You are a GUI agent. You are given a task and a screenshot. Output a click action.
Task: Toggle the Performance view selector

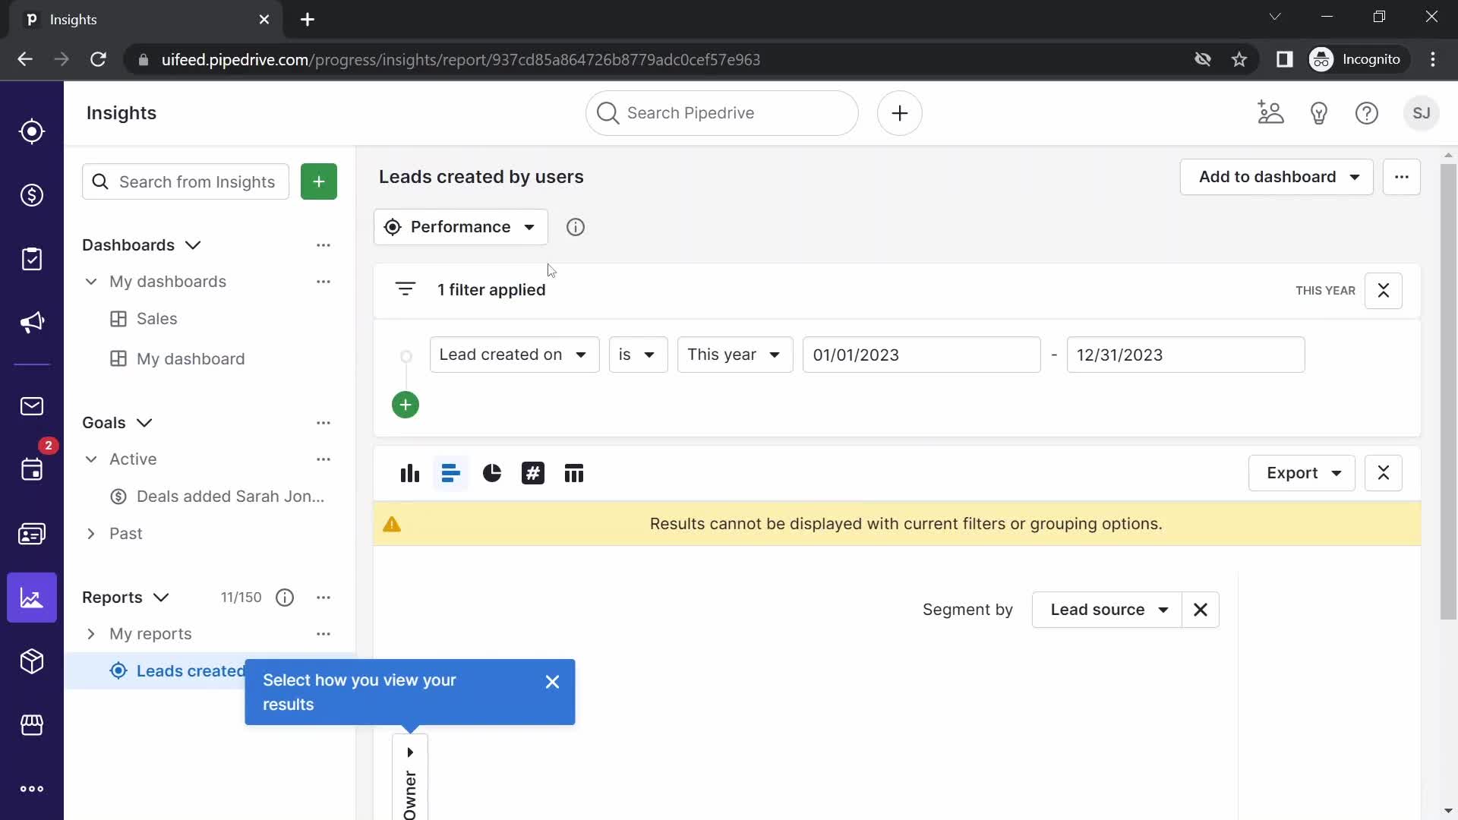coord(462,227)
